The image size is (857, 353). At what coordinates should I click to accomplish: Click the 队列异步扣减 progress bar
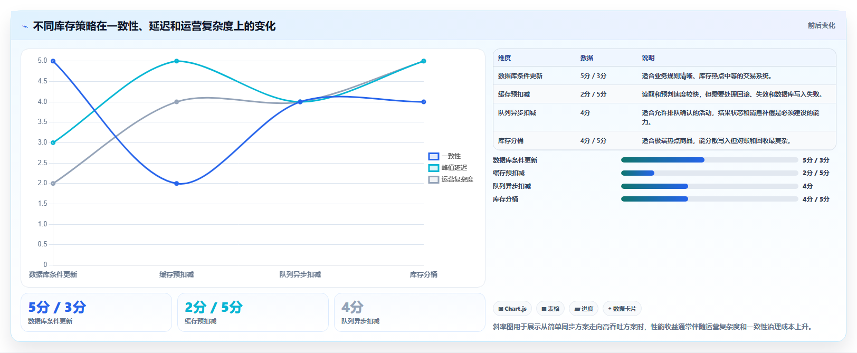pos(709,186)
